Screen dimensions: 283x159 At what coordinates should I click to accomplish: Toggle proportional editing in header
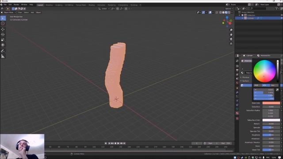coord(126,9)
